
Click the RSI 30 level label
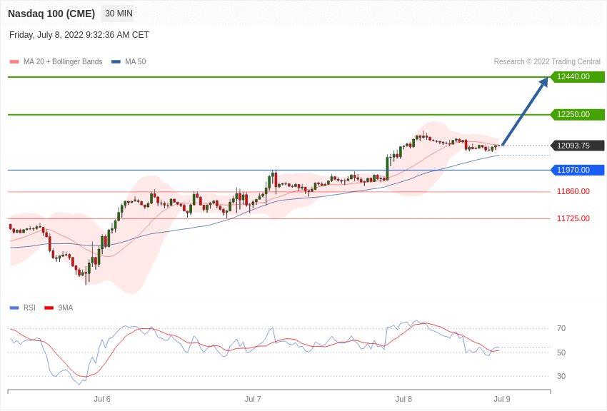561,376
